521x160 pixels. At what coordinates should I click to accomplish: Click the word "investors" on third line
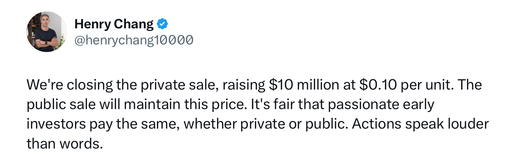coord(56,124)
